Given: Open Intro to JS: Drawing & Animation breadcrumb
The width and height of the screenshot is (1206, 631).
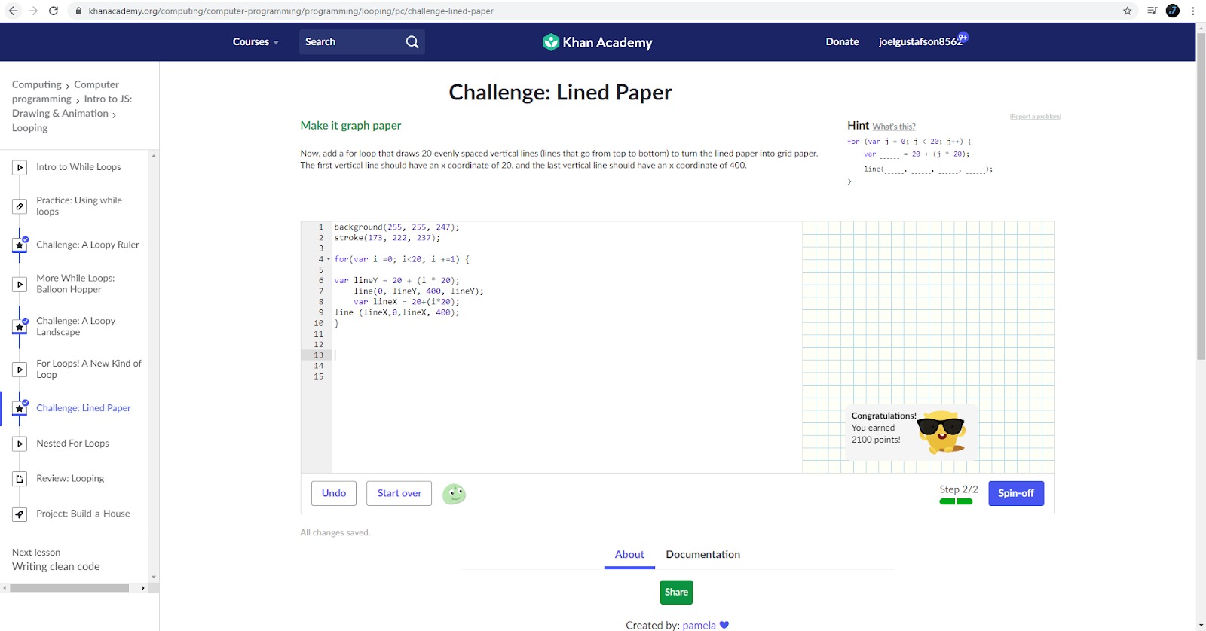Looking at the screenshot, I should pyautogui.click(x=72, y=106).
